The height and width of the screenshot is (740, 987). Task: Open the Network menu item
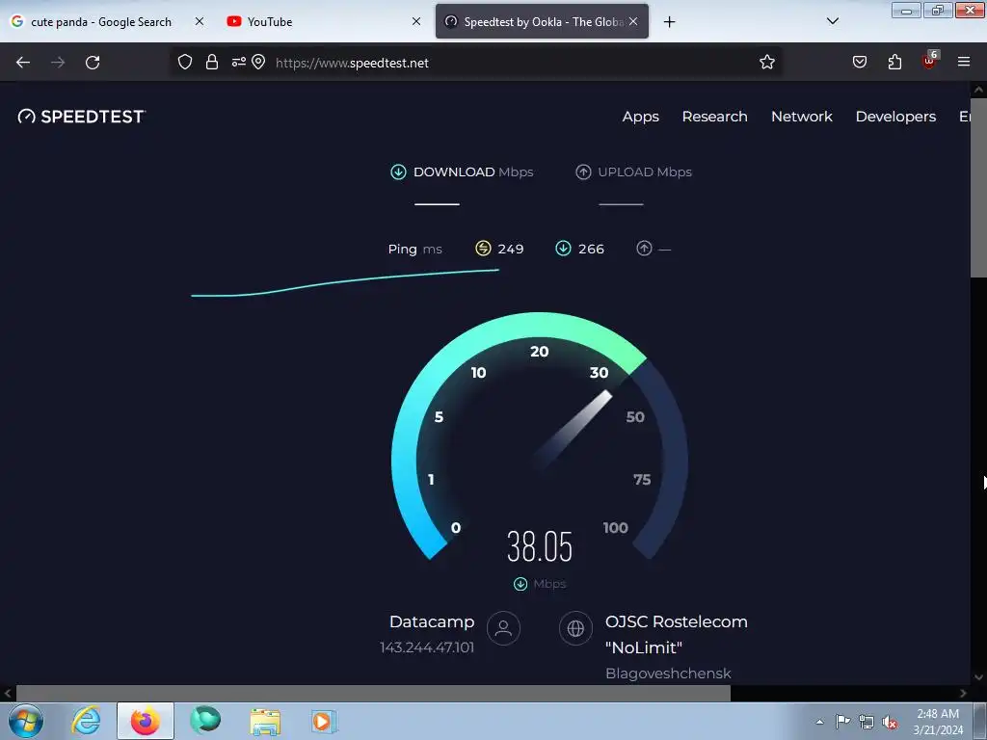point(801,117)
